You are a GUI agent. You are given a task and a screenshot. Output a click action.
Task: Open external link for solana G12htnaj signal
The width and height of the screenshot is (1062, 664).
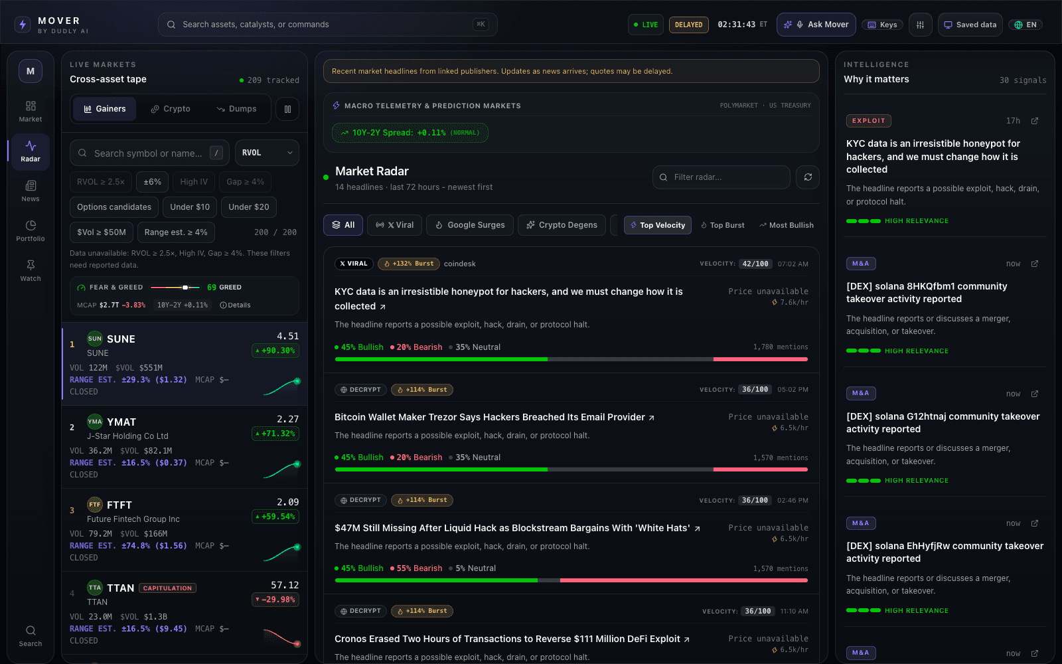[x=1034, y=394]
